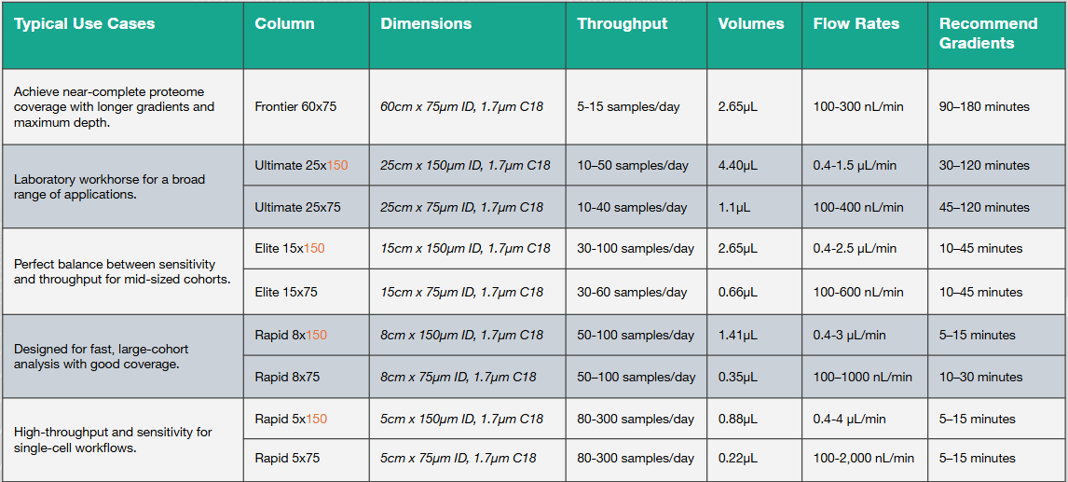1068x482 pixels.
Task: Select the laboratory workhorse use case text
Action: point(110,186)
